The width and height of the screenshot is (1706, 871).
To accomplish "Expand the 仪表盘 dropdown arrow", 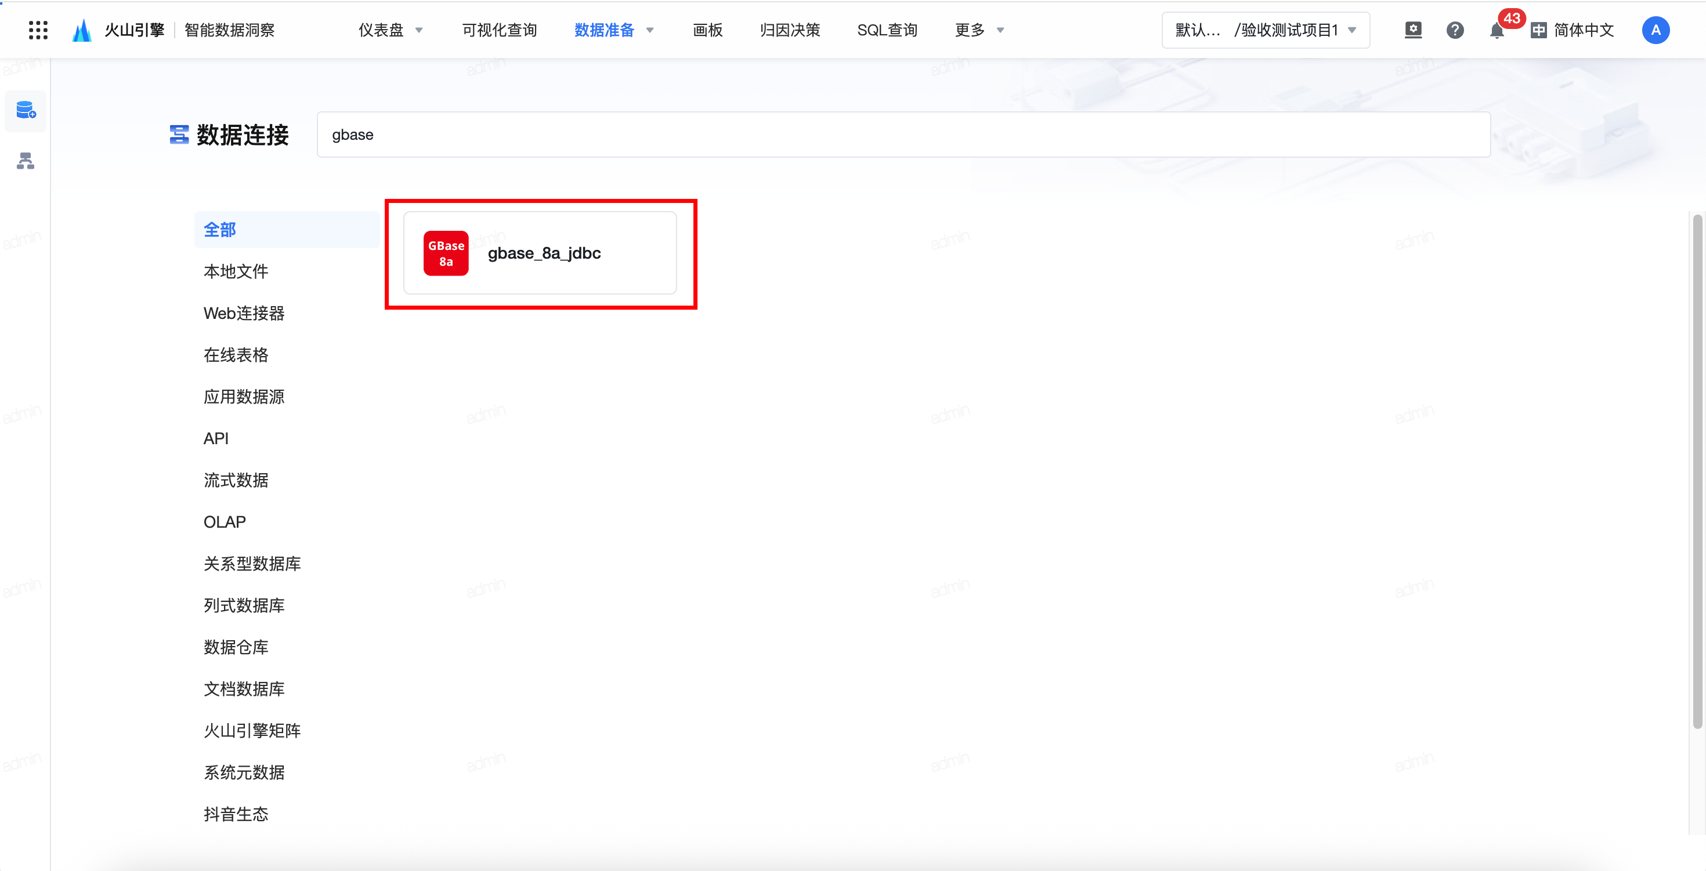I will point(418,30).
